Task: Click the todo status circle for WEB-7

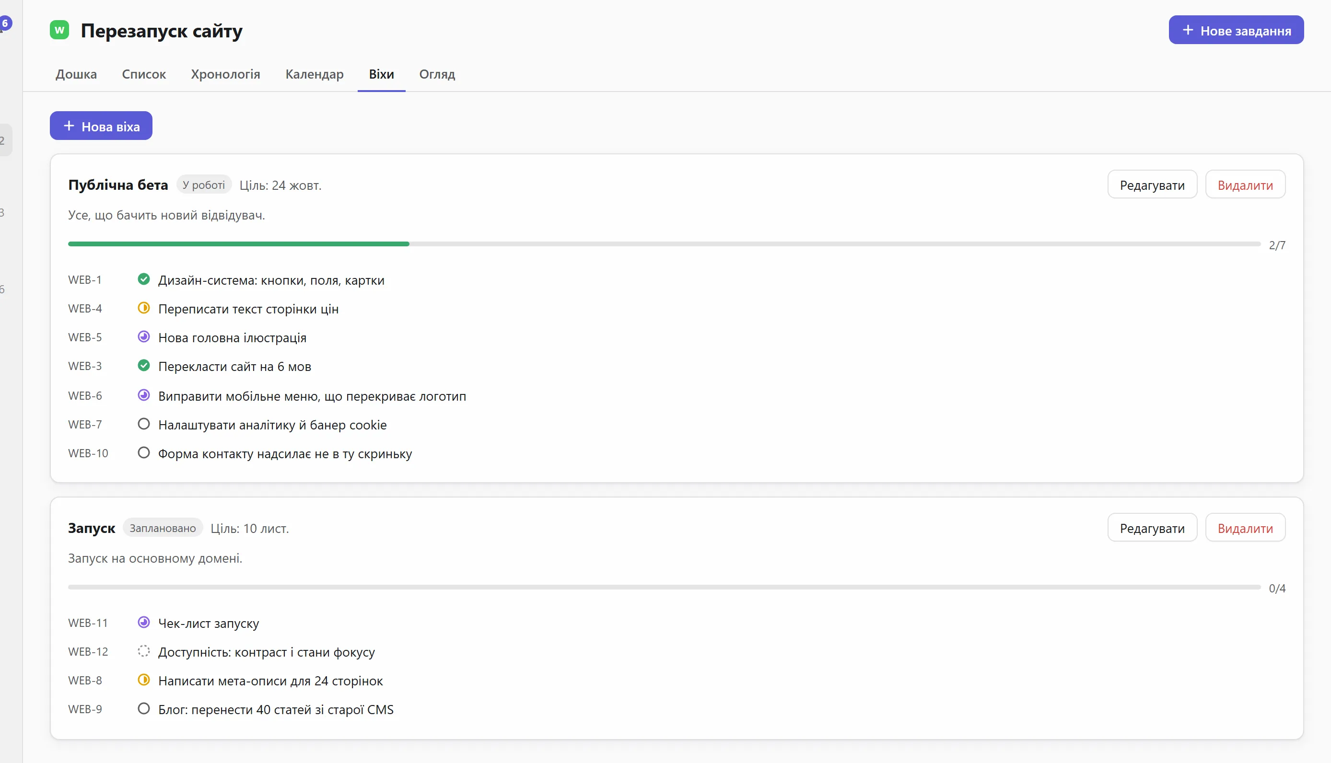Action: tap(144, 425)
